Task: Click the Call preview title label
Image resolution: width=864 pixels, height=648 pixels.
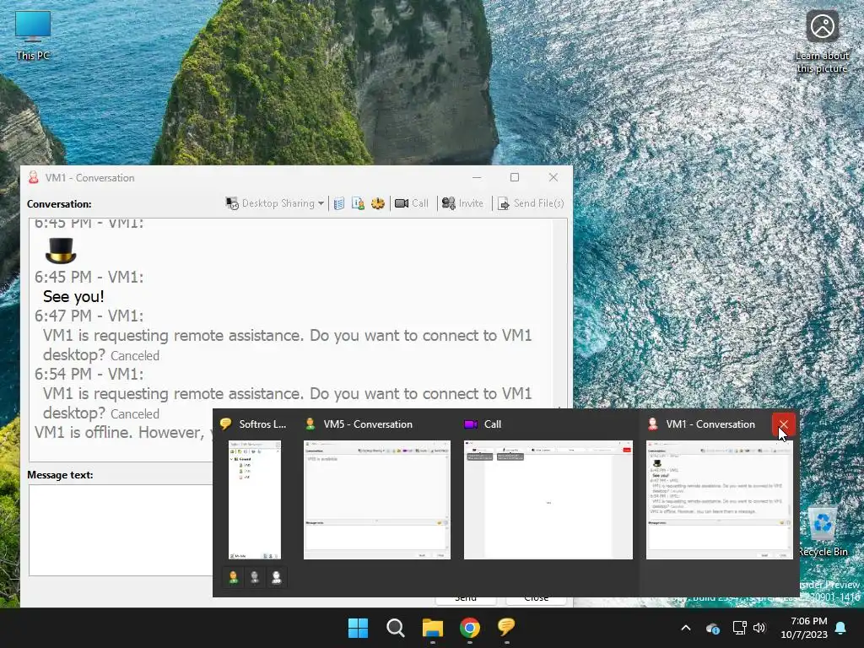Action: 493,424
